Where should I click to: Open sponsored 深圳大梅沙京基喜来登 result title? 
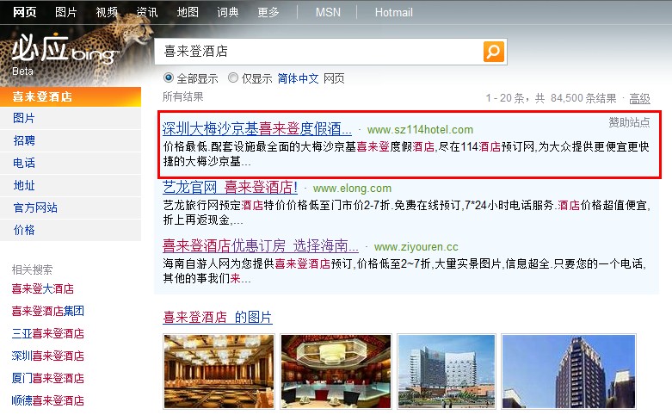[256, 128]
